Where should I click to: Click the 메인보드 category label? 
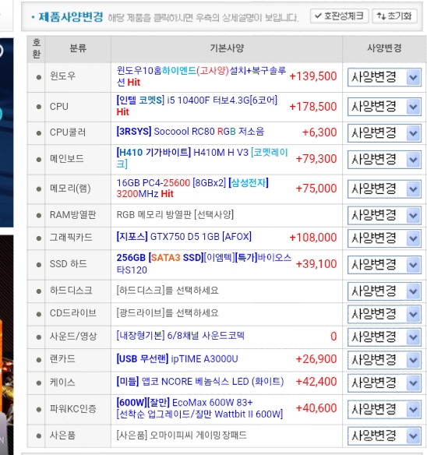point(67,159)
